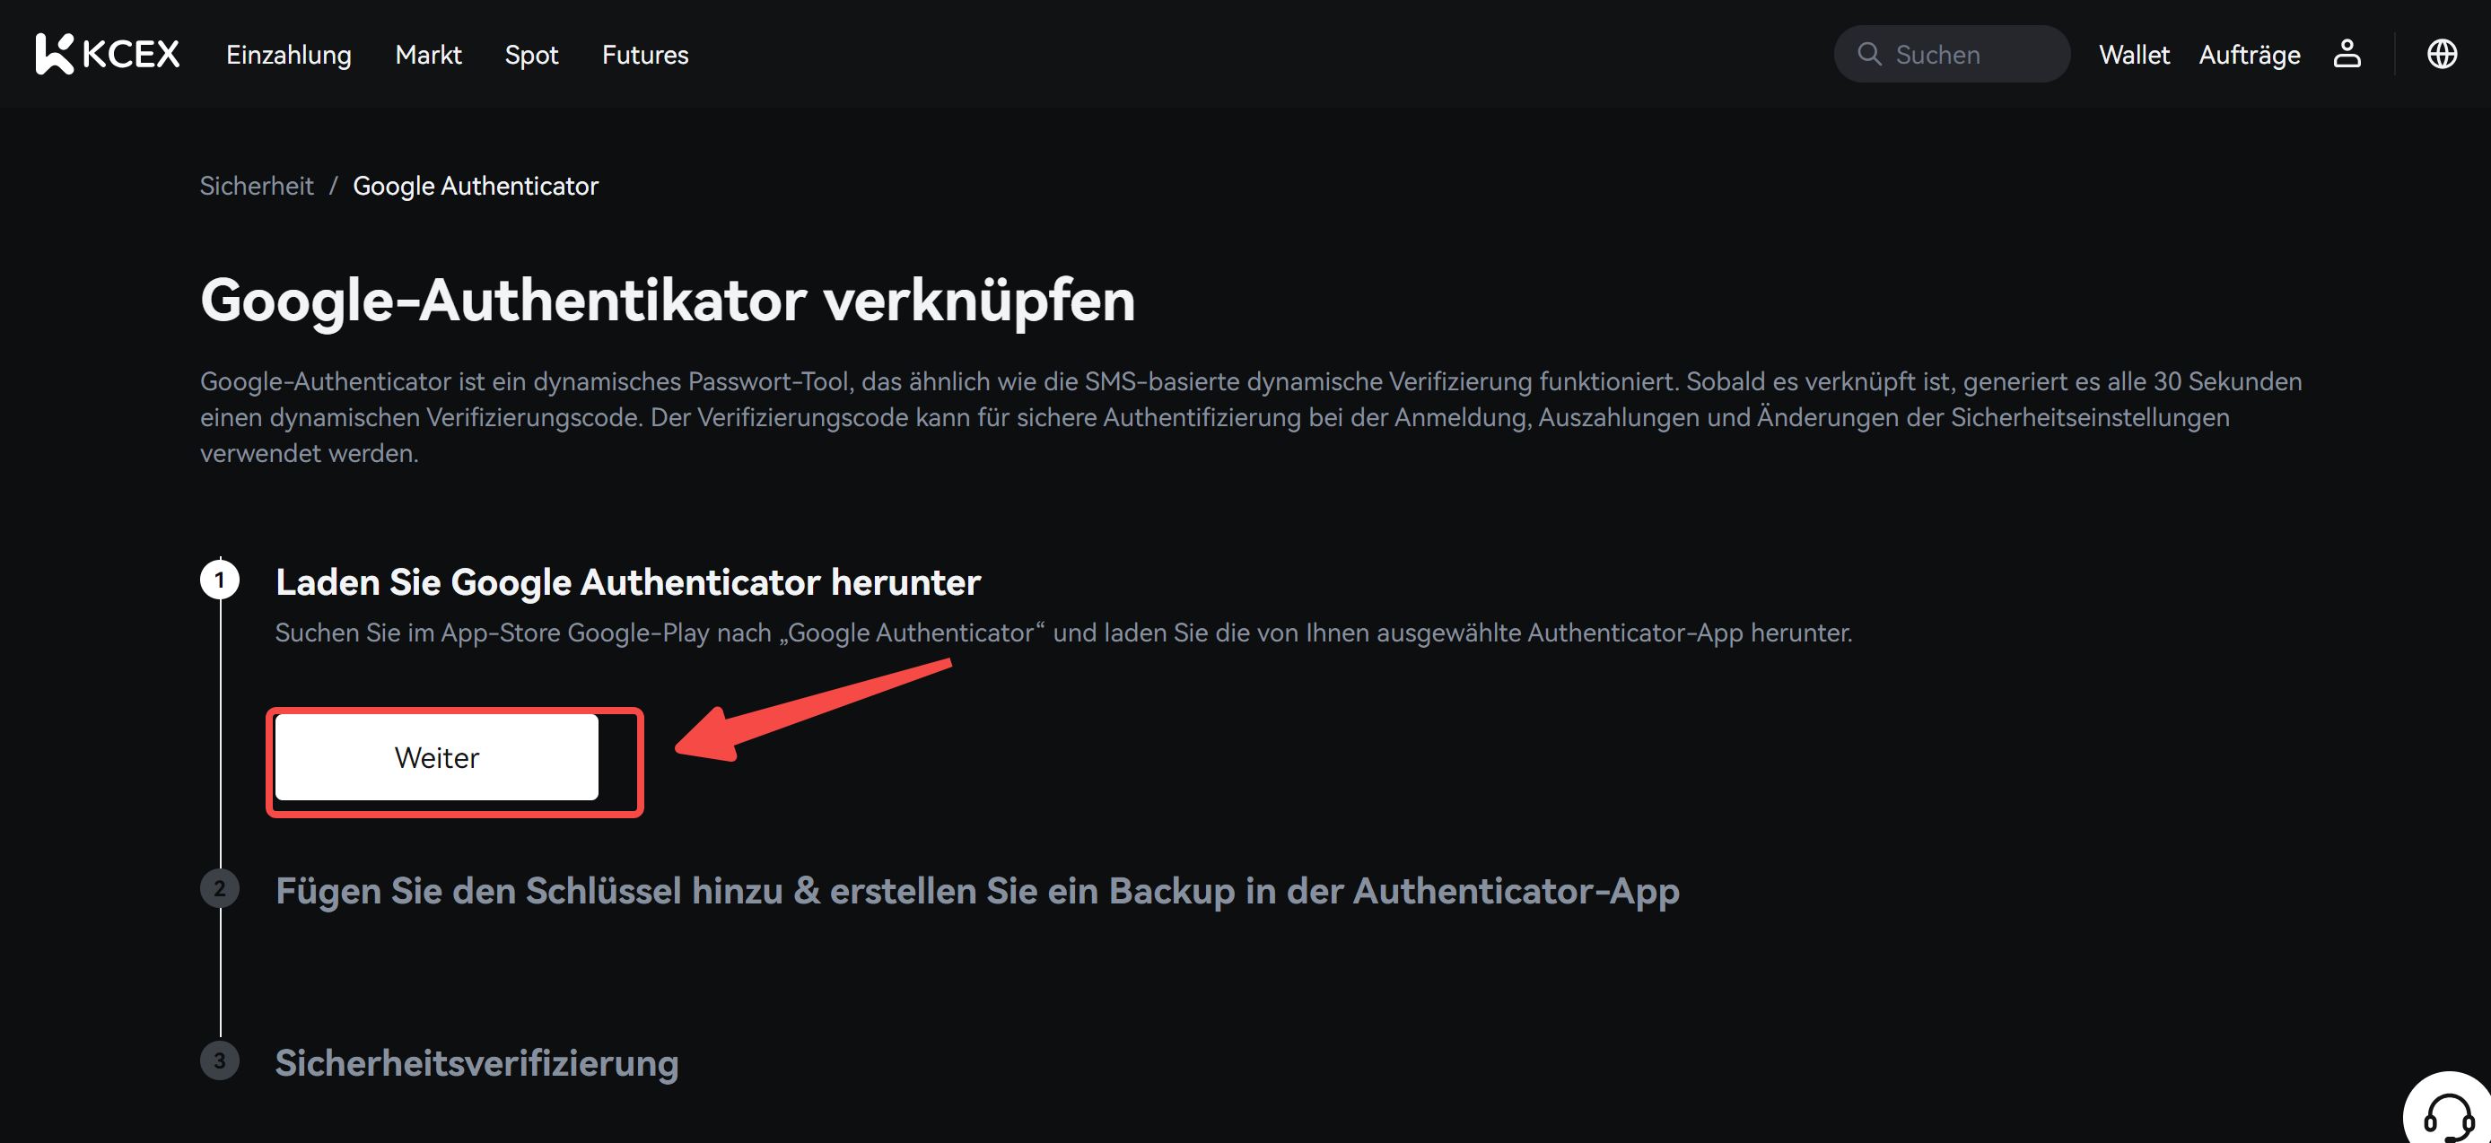The image size is (2491, 1143).
Task: Open Aufträge in the header
Action: (2249, 55)
